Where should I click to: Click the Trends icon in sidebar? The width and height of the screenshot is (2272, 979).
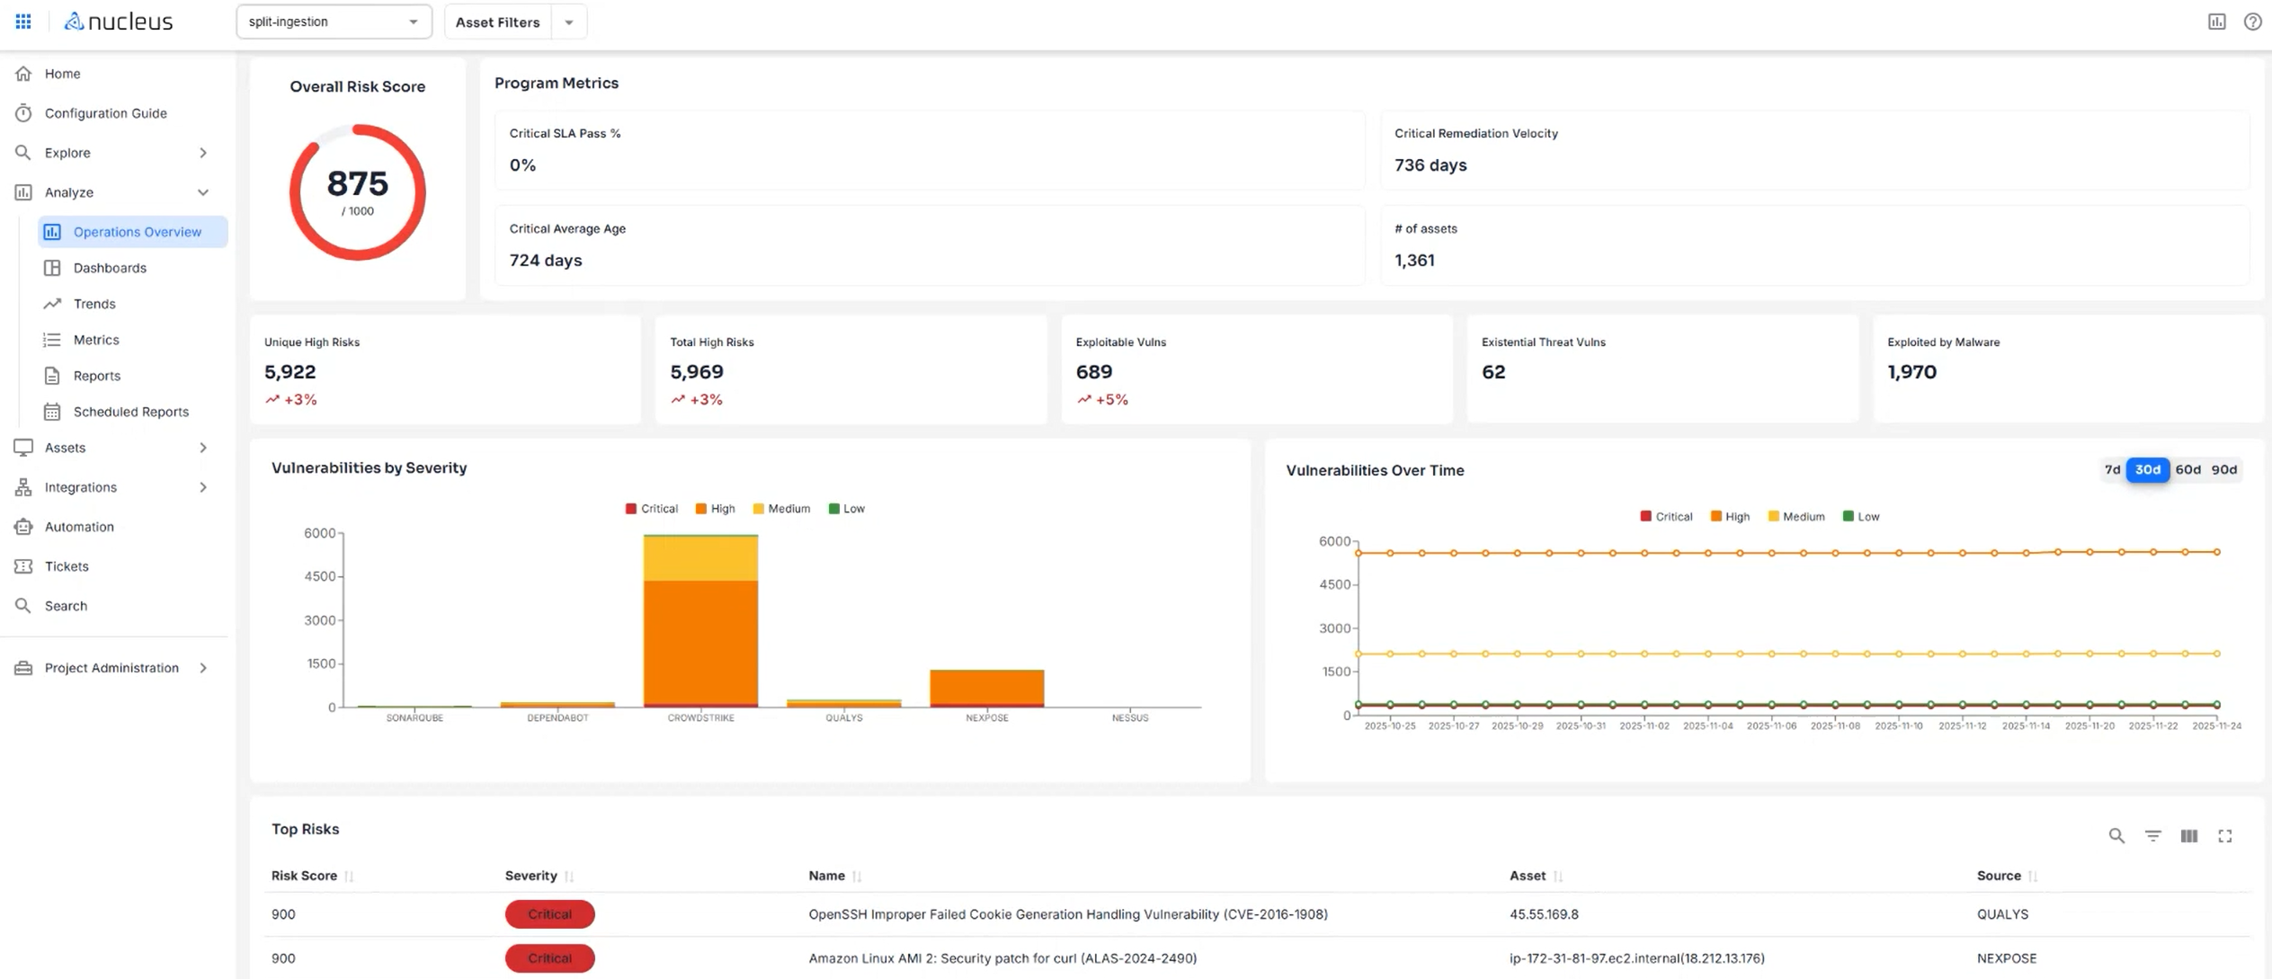pos(52,304)
